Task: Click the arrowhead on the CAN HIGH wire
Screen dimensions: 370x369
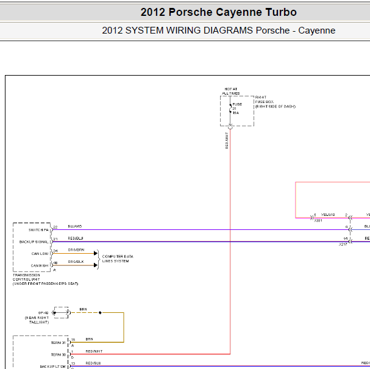Action: click(x=96, y=265)
